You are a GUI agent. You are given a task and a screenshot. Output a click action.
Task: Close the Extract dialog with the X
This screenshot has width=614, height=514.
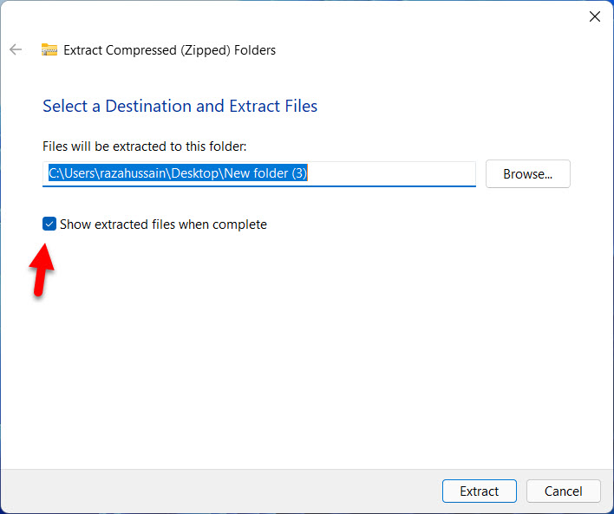pos(594,16)
